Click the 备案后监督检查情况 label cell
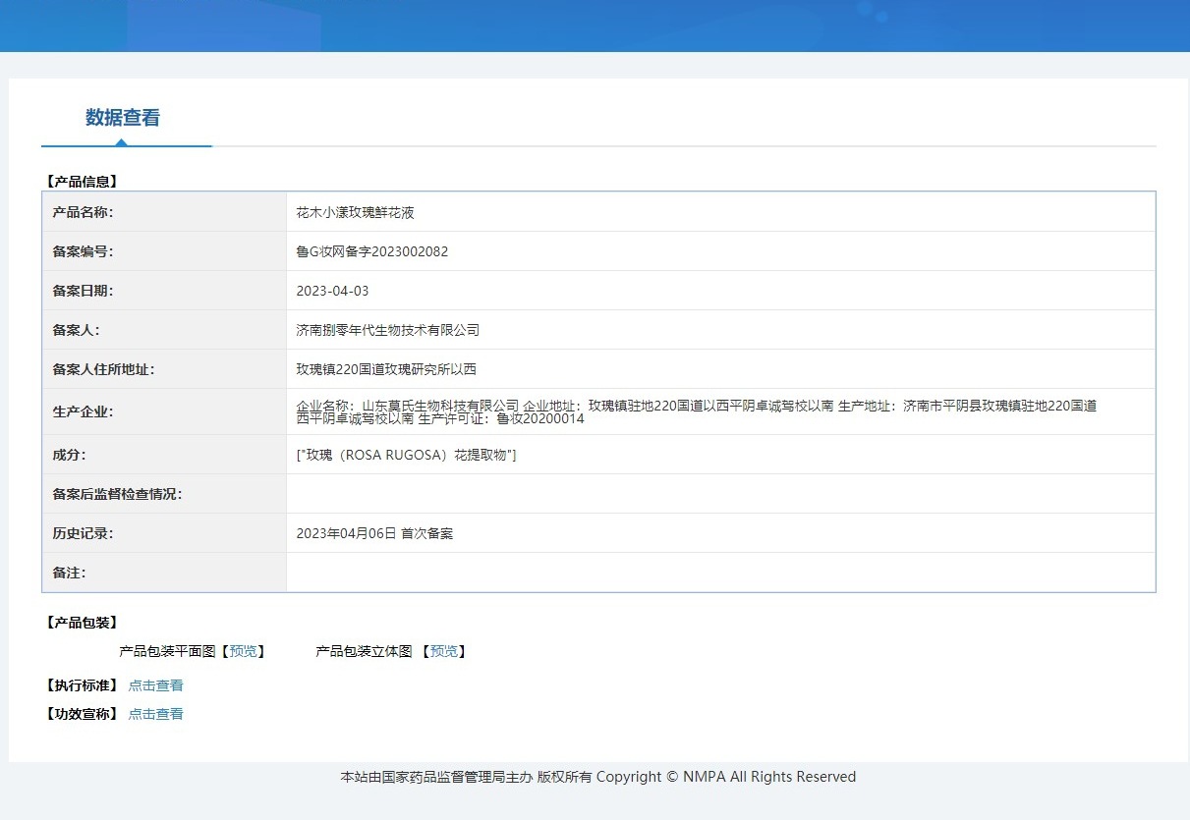Screen dimensions: 1190x820 [164, 494]
